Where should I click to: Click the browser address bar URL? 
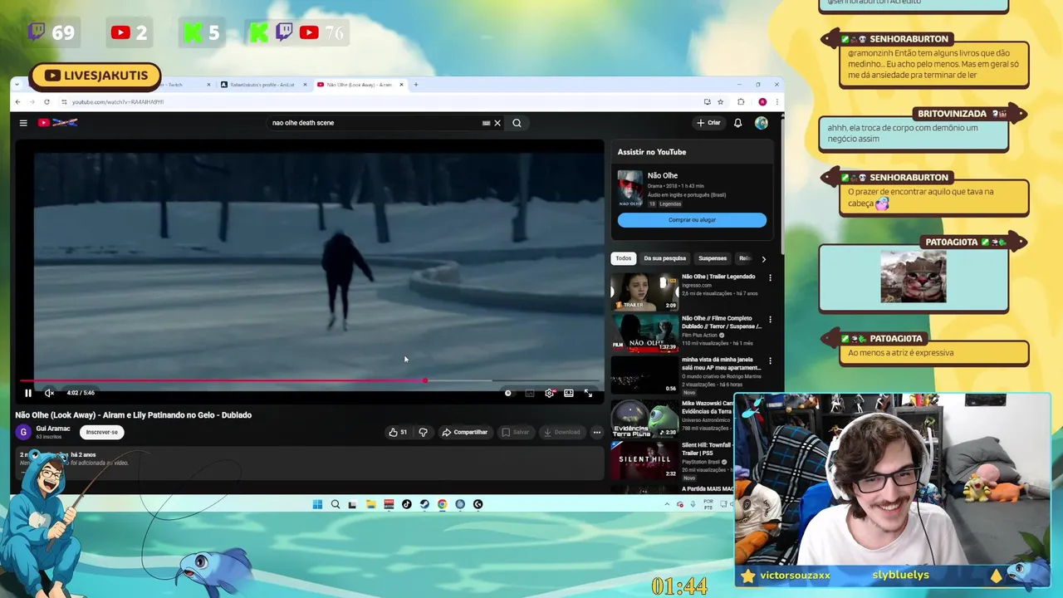(x=118, y=101)
